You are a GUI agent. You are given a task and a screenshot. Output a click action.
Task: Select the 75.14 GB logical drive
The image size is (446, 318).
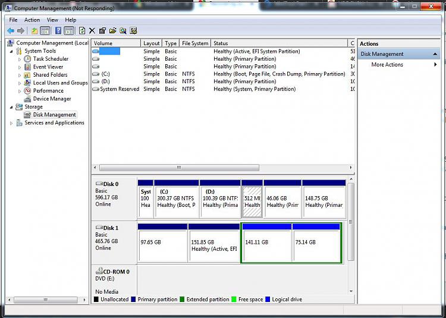(x=316, y=243)
